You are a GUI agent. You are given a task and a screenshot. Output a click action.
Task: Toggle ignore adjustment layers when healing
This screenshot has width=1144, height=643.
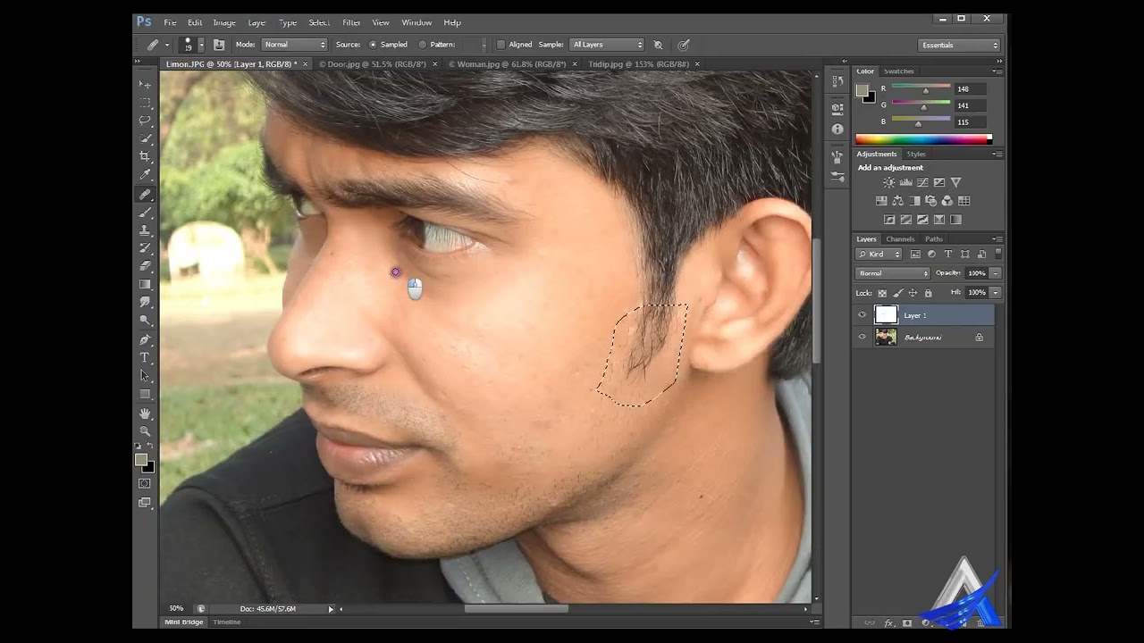659,45
